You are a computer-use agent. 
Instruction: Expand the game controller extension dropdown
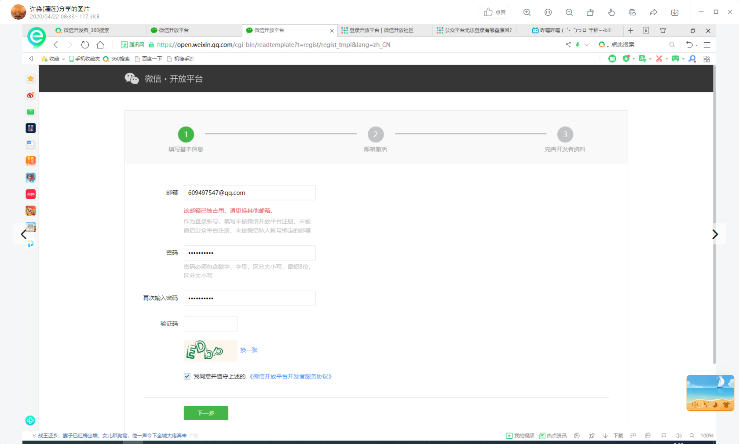coord(683,59)
